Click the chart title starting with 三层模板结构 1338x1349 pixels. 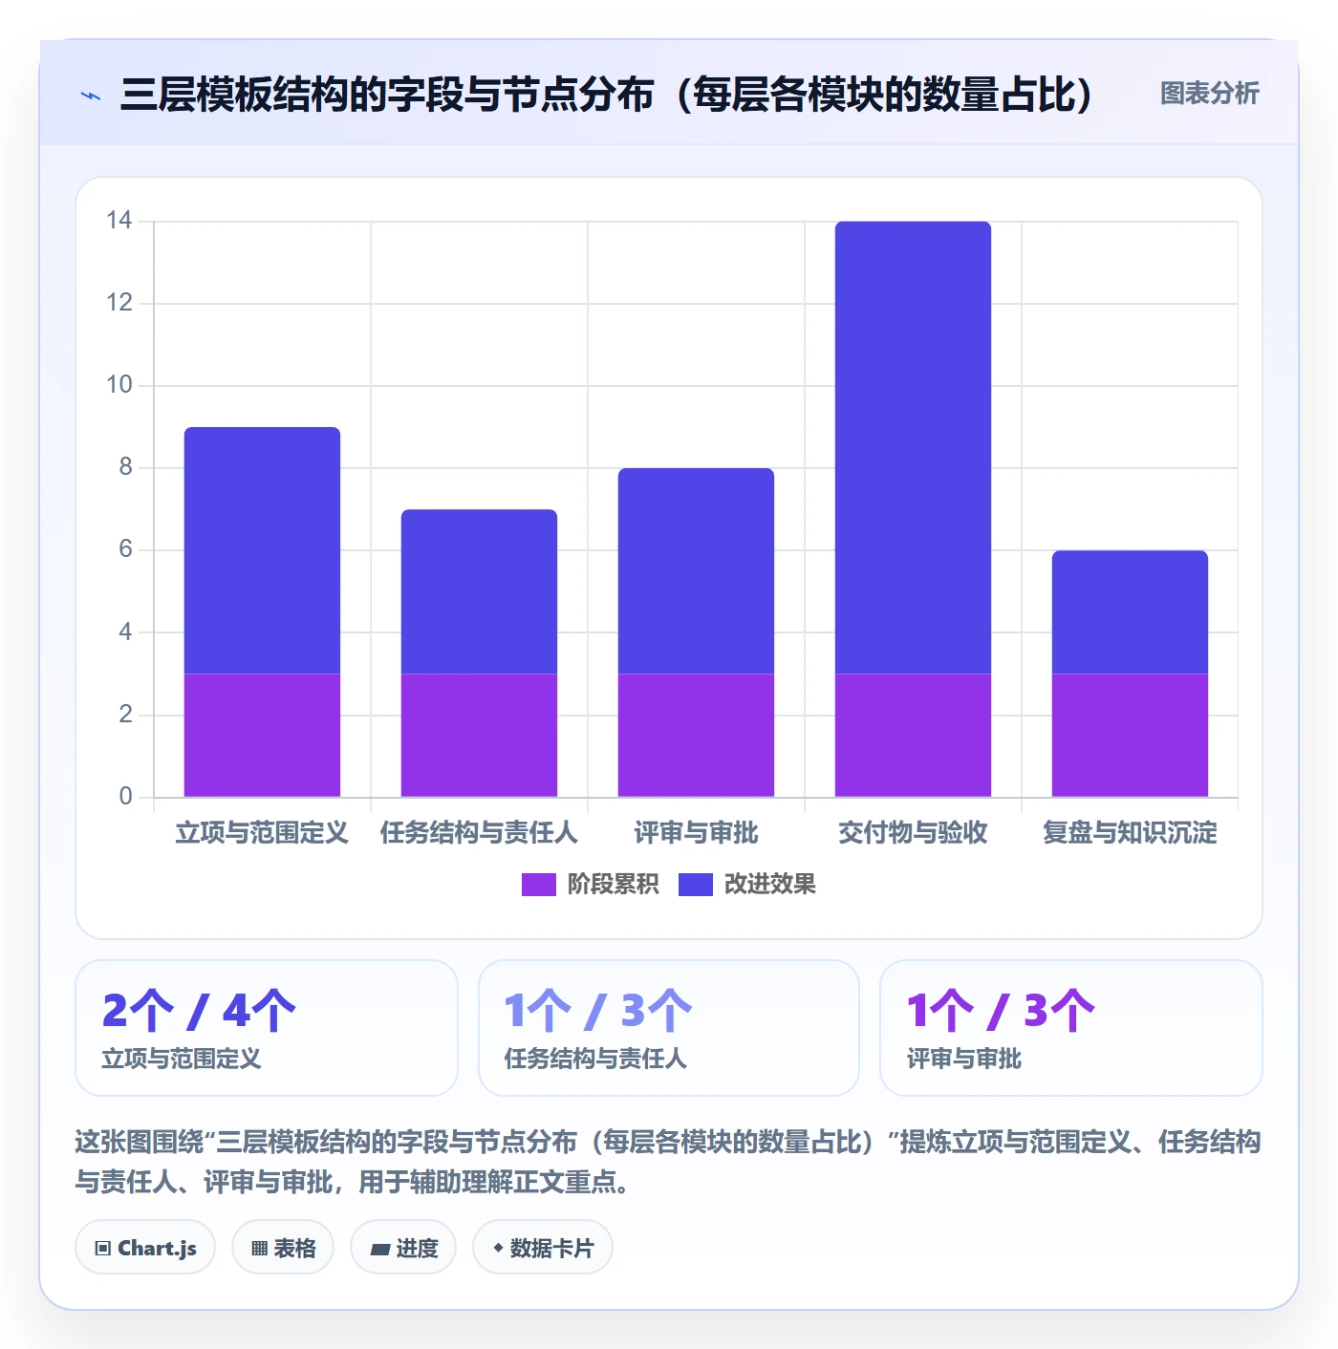pos(607,95)
